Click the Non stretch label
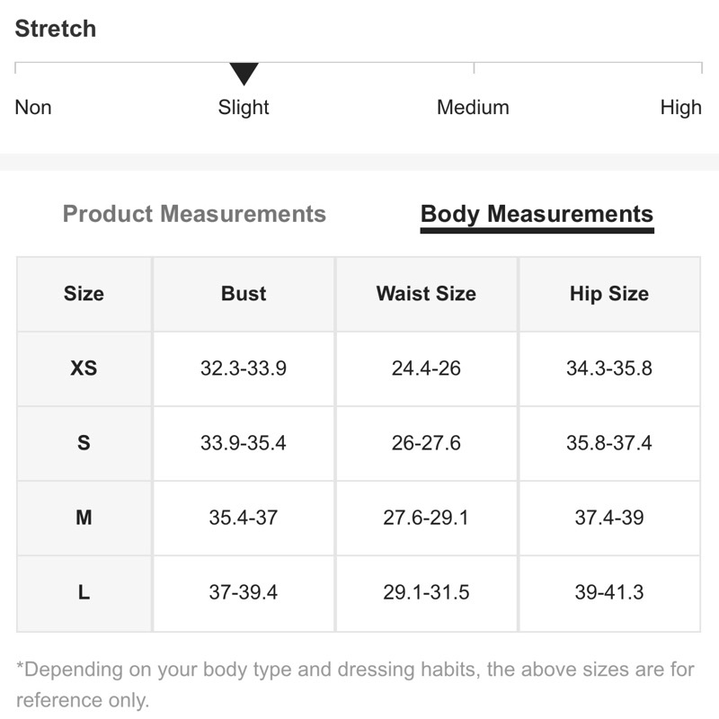 click(x=33, y=108)
